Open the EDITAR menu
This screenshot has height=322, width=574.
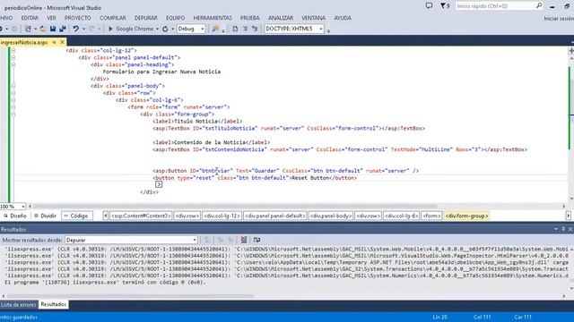(30, 18)
